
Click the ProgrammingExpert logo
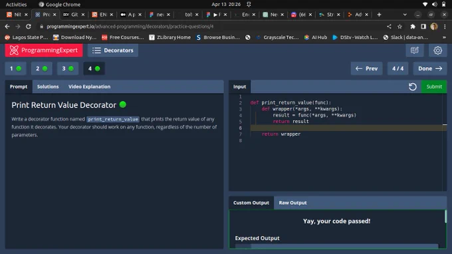tap(44, 51)
